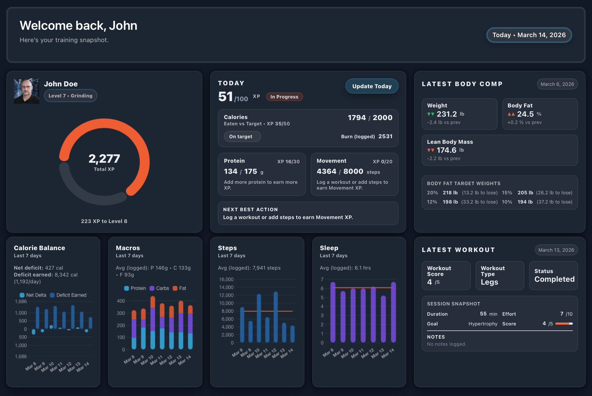Click the Next Best Action panel
The height and width of the screenshot is (396, 592).
pos(308,213)
